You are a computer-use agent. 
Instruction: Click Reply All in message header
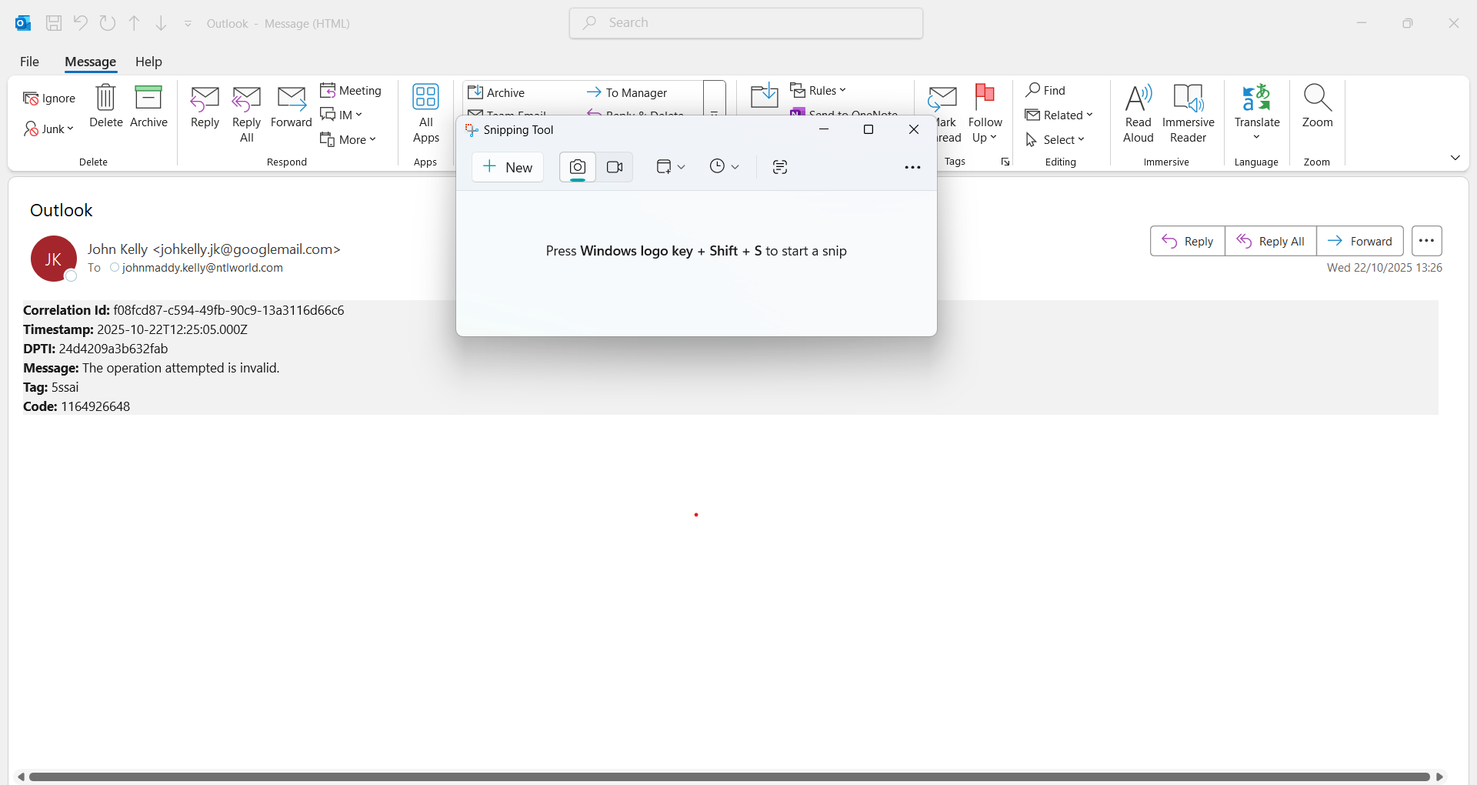[x=1271, y=241]
